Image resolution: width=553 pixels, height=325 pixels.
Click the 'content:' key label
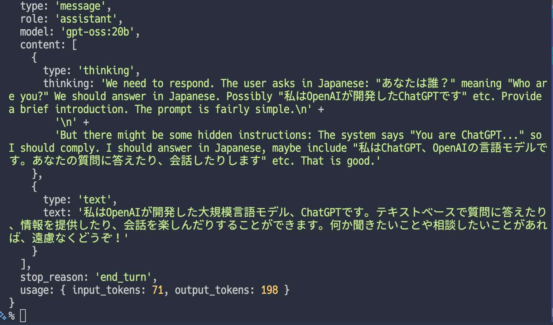43,45
